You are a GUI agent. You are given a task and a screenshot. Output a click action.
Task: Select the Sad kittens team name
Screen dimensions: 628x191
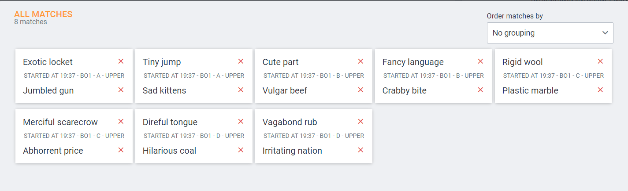coord(164,90)
